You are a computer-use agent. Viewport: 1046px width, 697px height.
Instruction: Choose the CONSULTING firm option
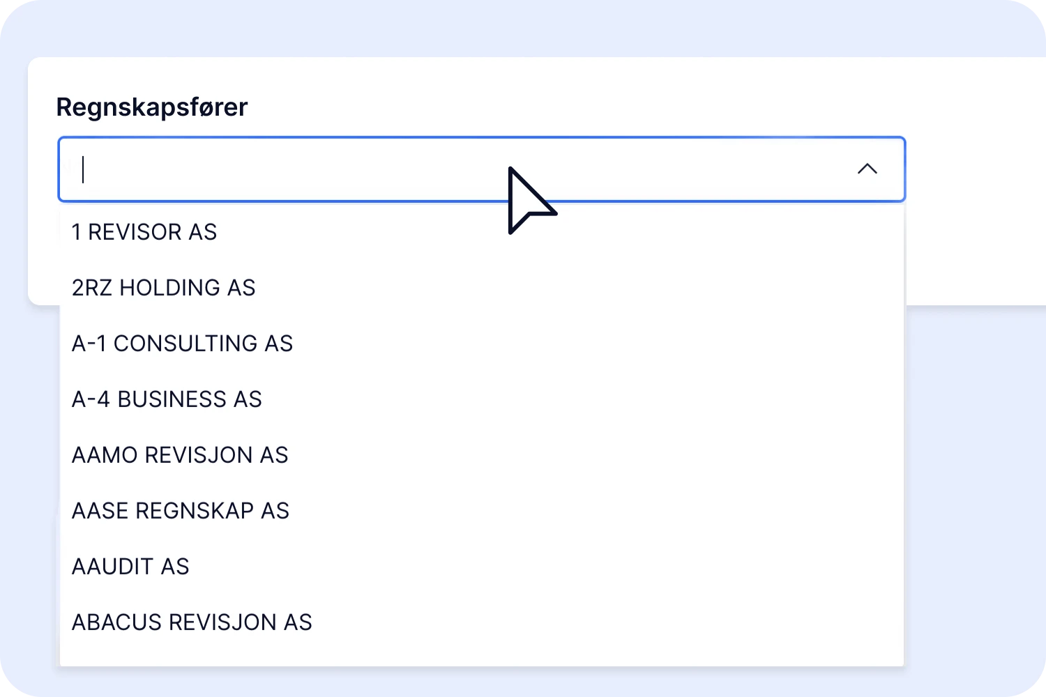pos(182,344)
